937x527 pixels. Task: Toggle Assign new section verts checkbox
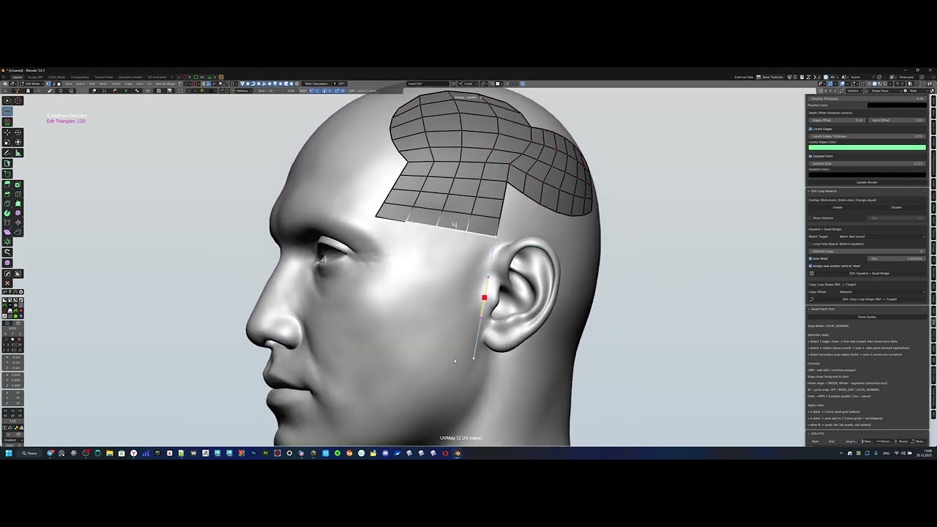[810, 266]
